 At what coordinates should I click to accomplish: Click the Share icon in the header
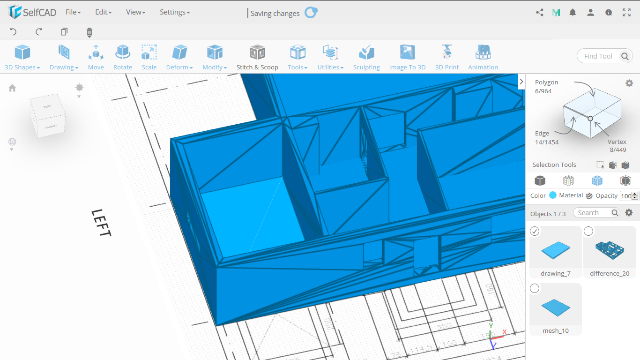540,13
